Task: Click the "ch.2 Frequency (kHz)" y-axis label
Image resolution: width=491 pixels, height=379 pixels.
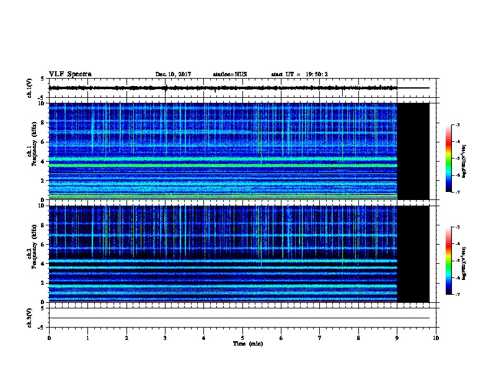Action: click(32, 246)
